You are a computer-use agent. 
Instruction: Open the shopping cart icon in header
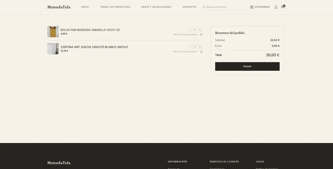point(282,7)
